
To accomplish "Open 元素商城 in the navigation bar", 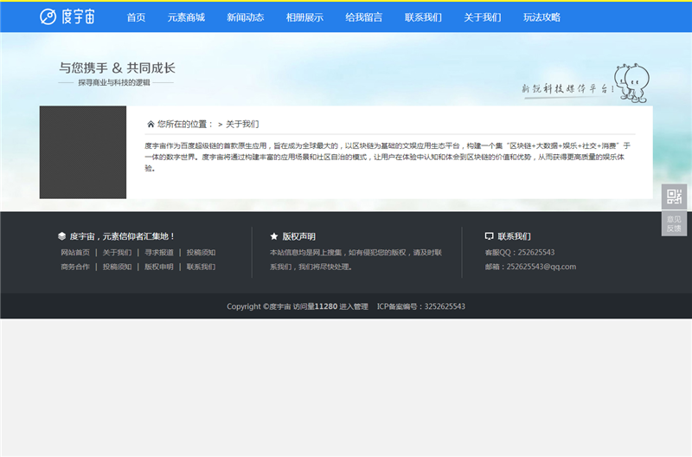I will pyautogui.click(x=186, y=16).
